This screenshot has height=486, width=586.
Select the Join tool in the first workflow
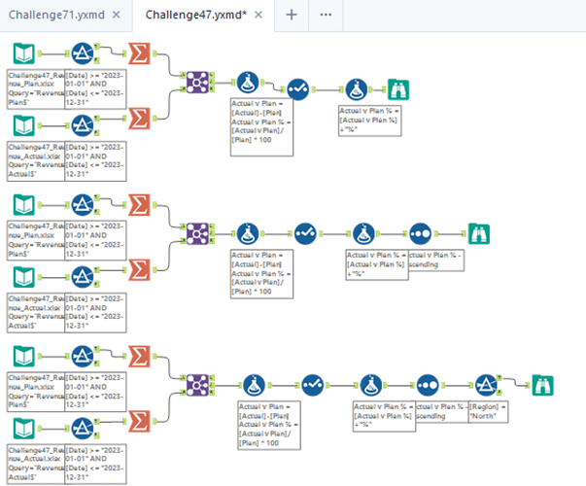(197, 82)
